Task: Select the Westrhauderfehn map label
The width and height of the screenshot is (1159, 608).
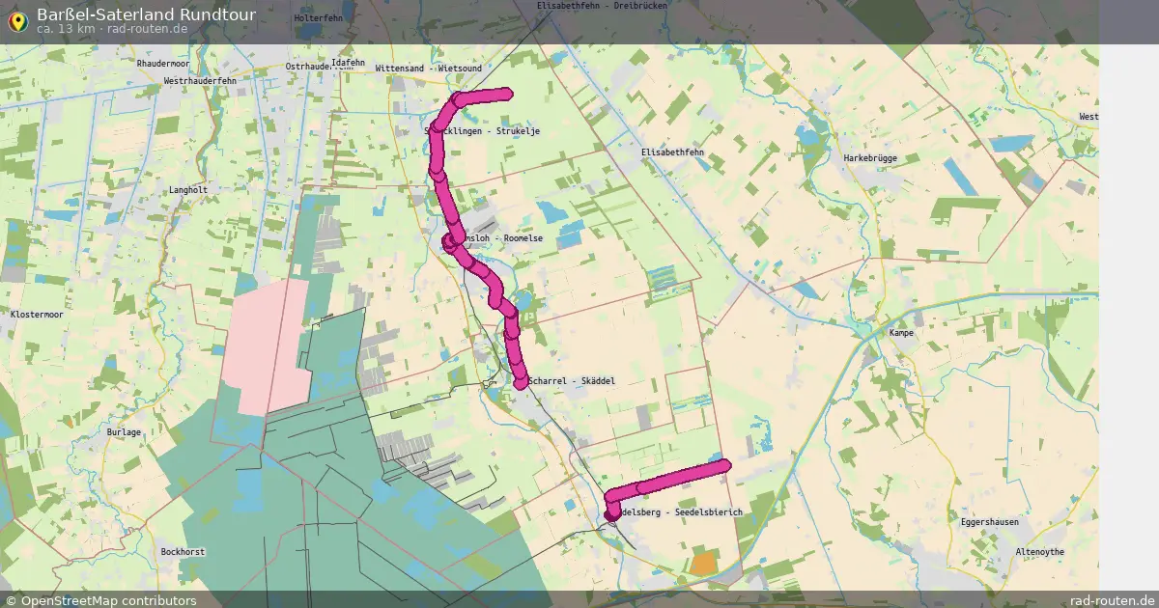Action: point(200,82)
